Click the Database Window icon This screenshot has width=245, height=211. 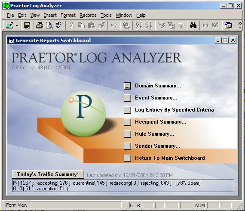point(228,25)
